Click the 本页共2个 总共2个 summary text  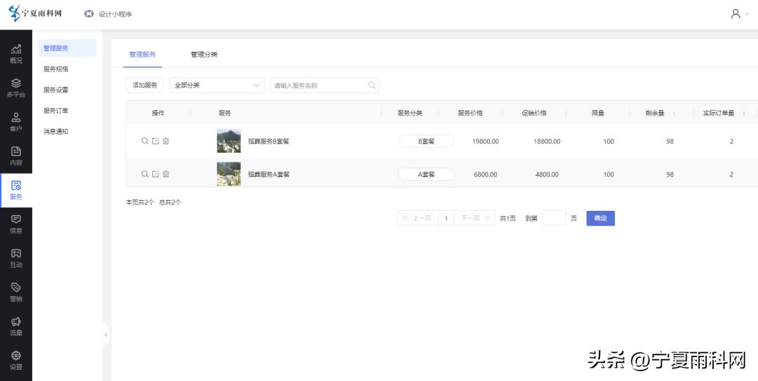pos(154,202)
